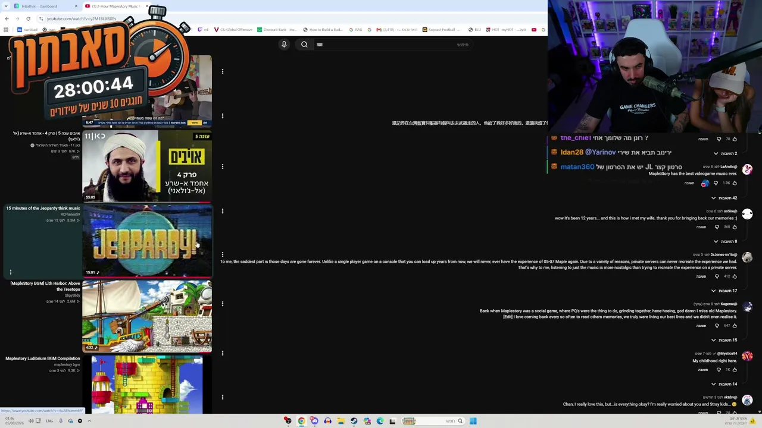This screenshot has height=428, width=762.
Task: Reply to LeArotic's comment
Action: pos(689,183)
